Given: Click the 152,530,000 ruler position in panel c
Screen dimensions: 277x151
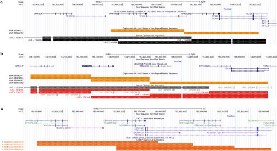Looking at the screenshot, I should click(x=263, y=111).
